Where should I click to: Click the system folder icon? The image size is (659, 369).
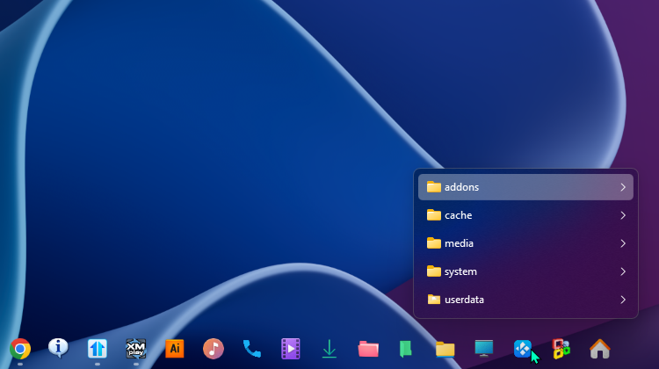coord(434,271)
